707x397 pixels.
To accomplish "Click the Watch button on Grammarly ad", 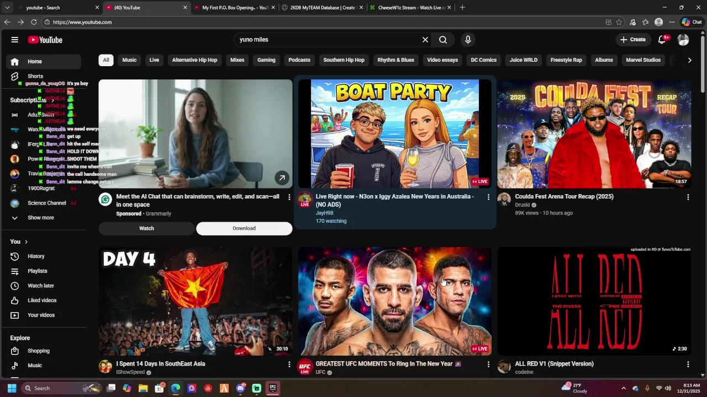I will click(x=146, y=228).
